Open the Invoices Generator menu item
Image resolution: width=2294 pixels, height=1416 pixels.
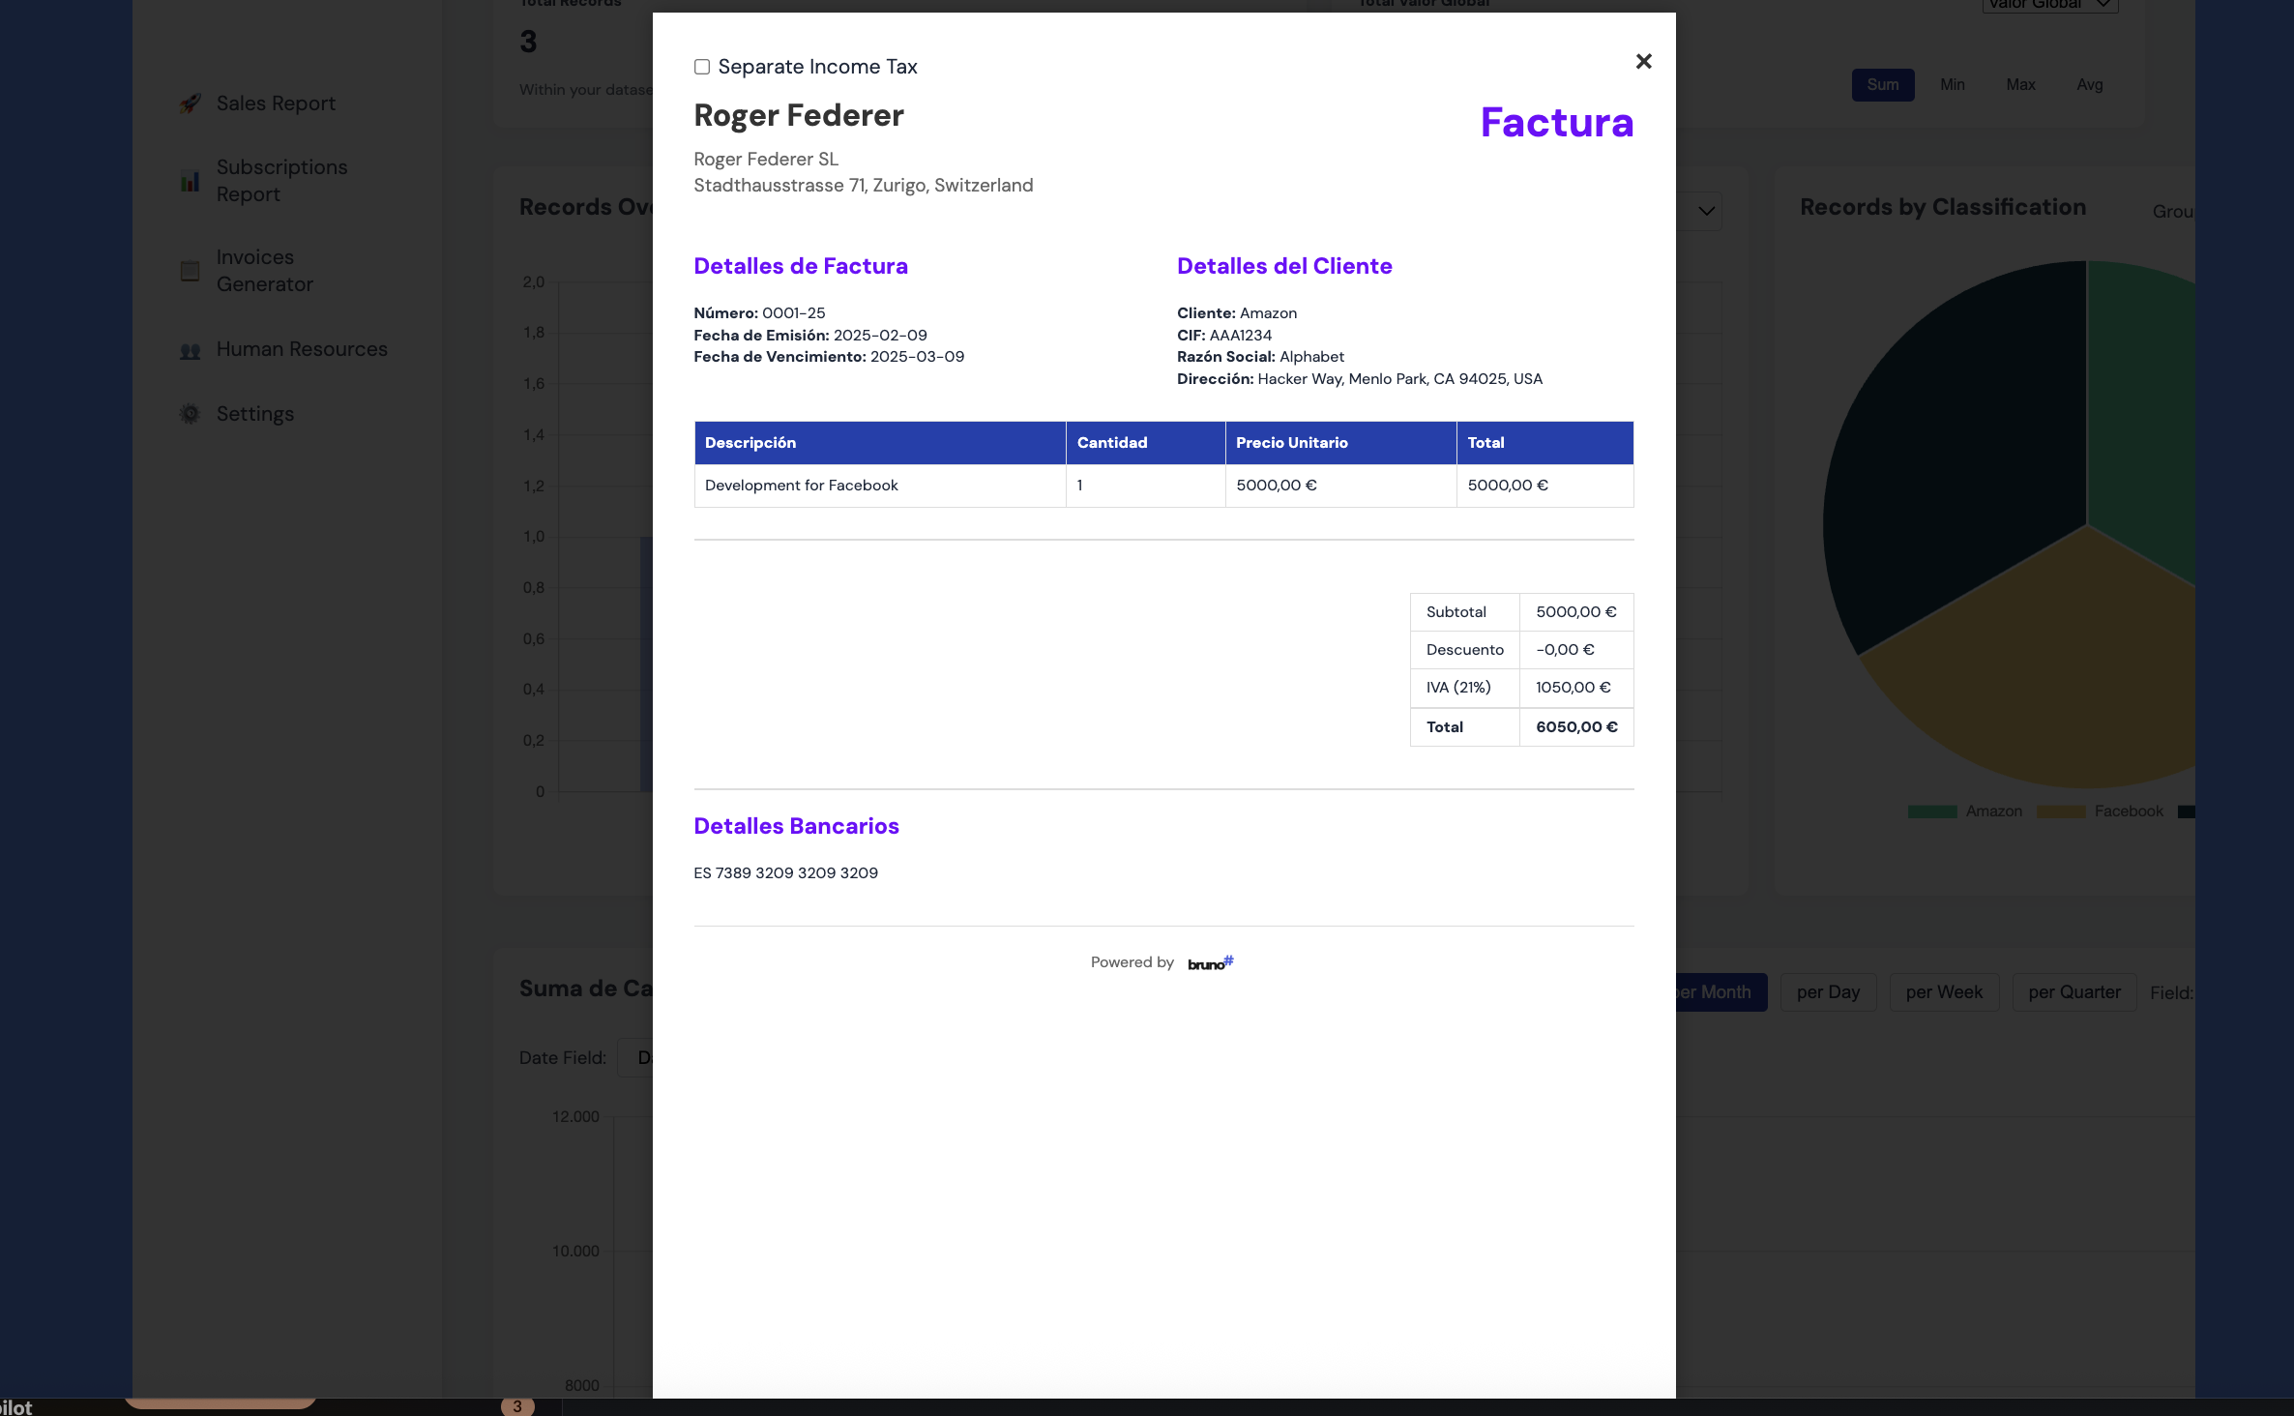(264, 271)
